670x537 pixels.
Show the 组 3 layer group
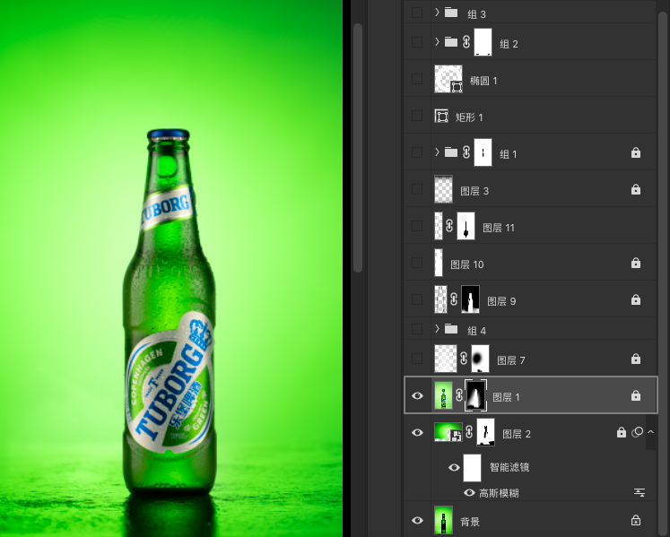[x=417, y=13]
